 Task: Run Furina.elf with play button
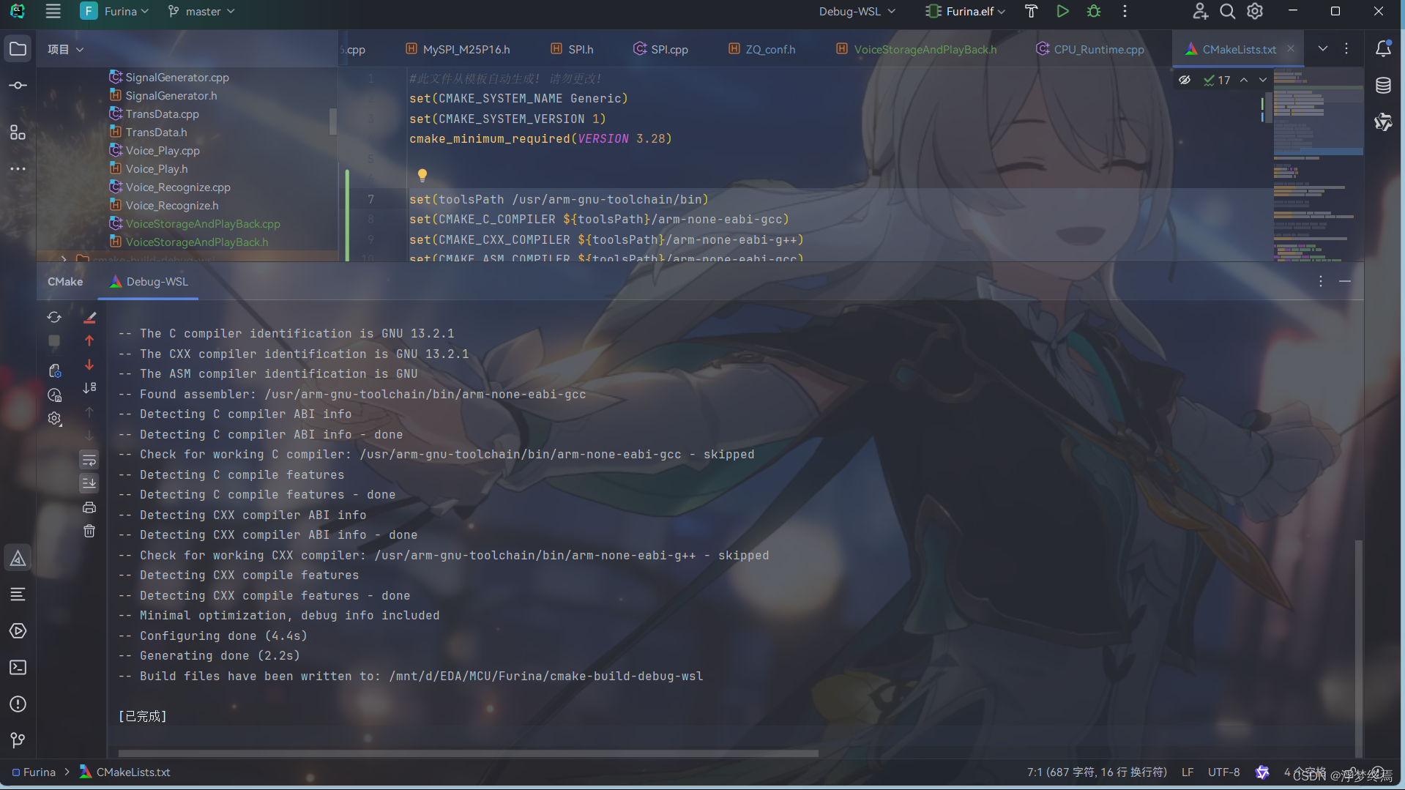pos(1062,11)
